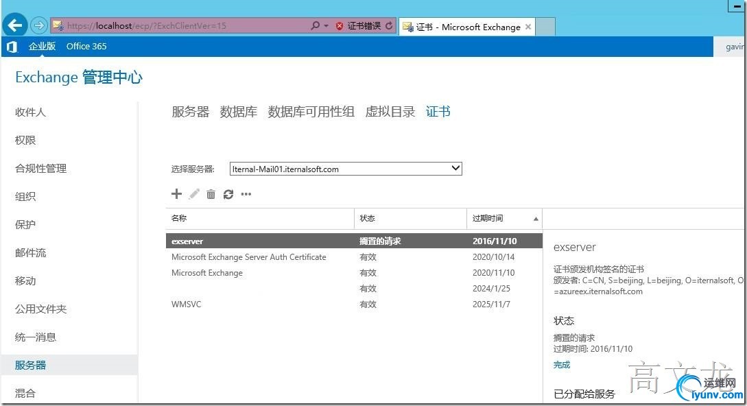The height and width of the screenshot is (406, 747).
Task: Click the browser Forward arrow button
Action: coord(39,25)
